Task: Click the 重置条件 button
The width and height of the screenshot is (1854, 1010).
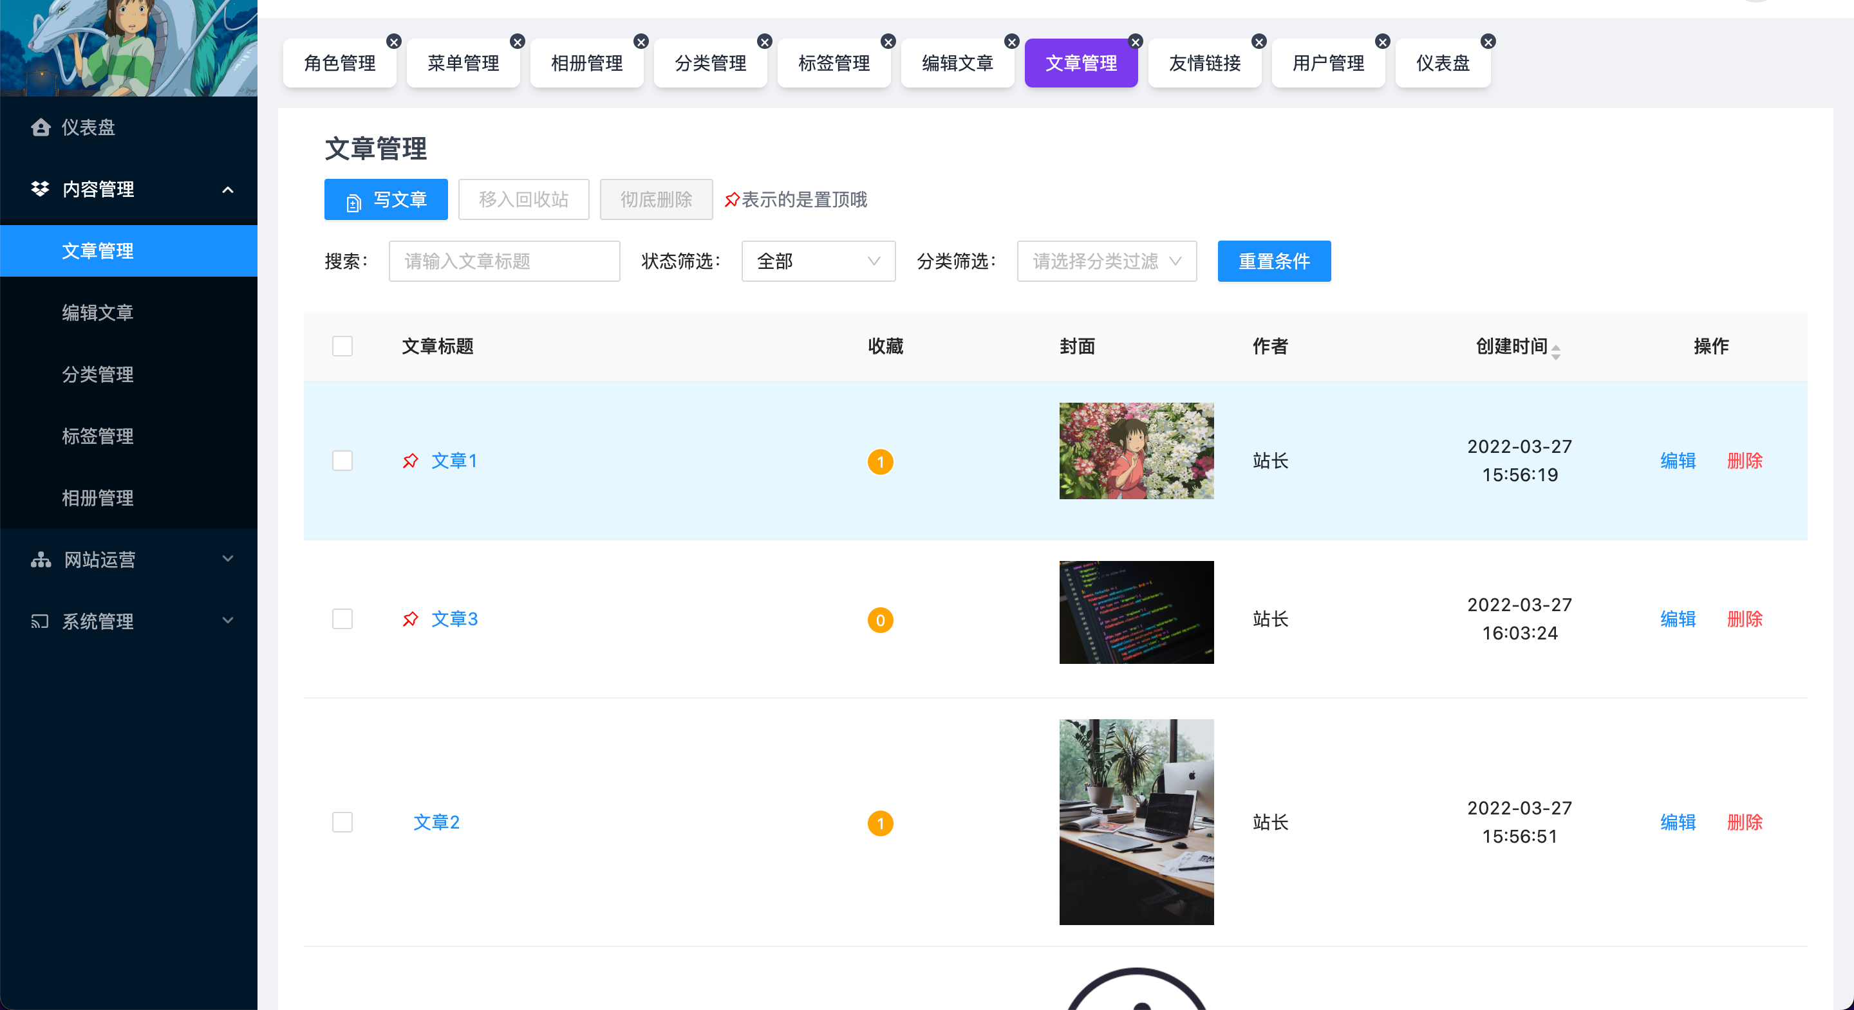Action: (x=1275, y=261)
